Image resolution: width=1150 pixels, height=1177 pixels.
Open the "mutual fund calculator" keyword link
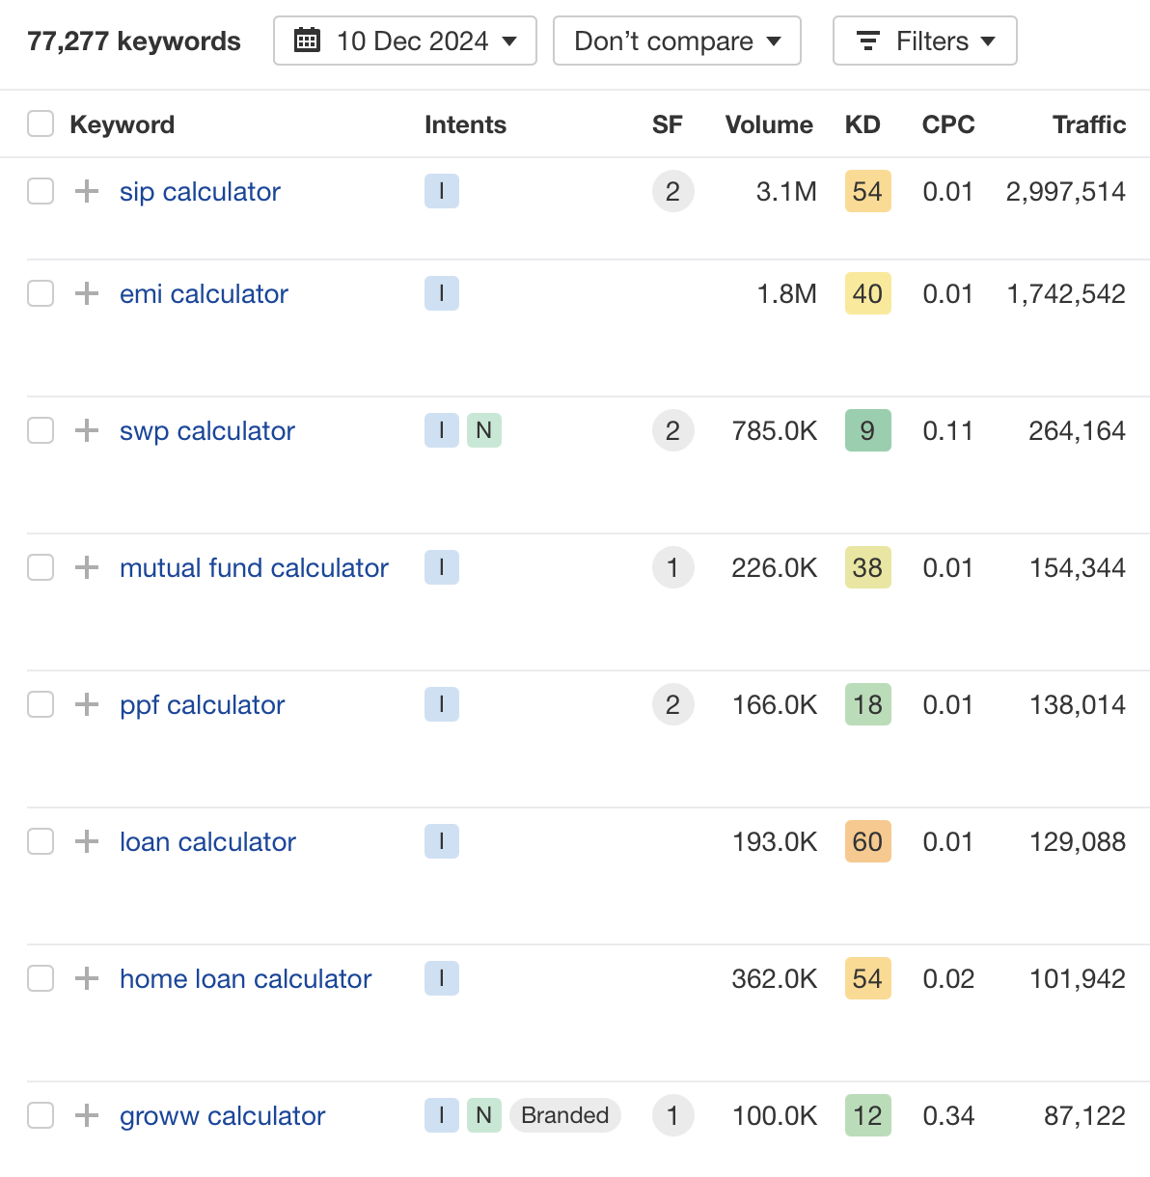254,567
